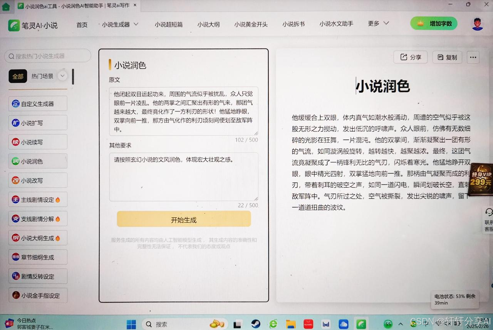Open the 小说大纲 nav item

point(208,24)
